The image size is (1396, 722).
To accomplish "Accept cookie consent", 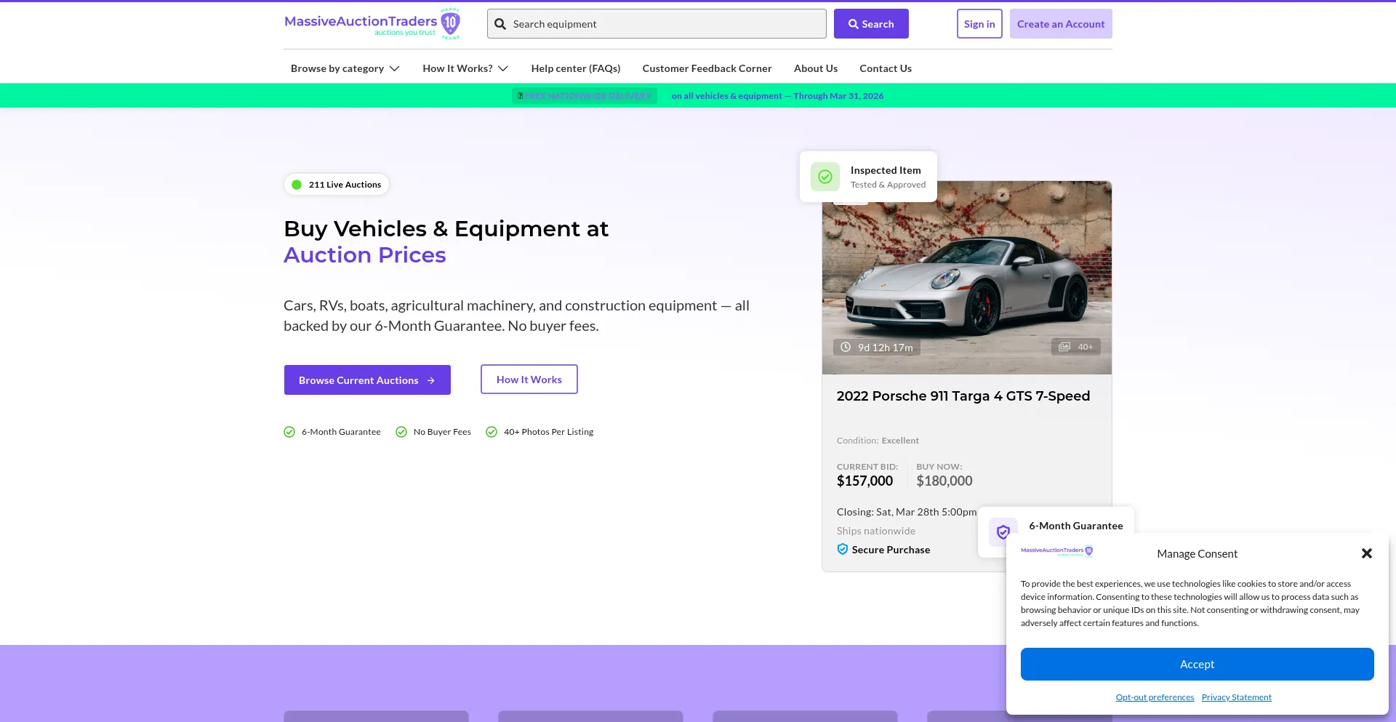I will pyautogui.click(x=1198, y=665).
